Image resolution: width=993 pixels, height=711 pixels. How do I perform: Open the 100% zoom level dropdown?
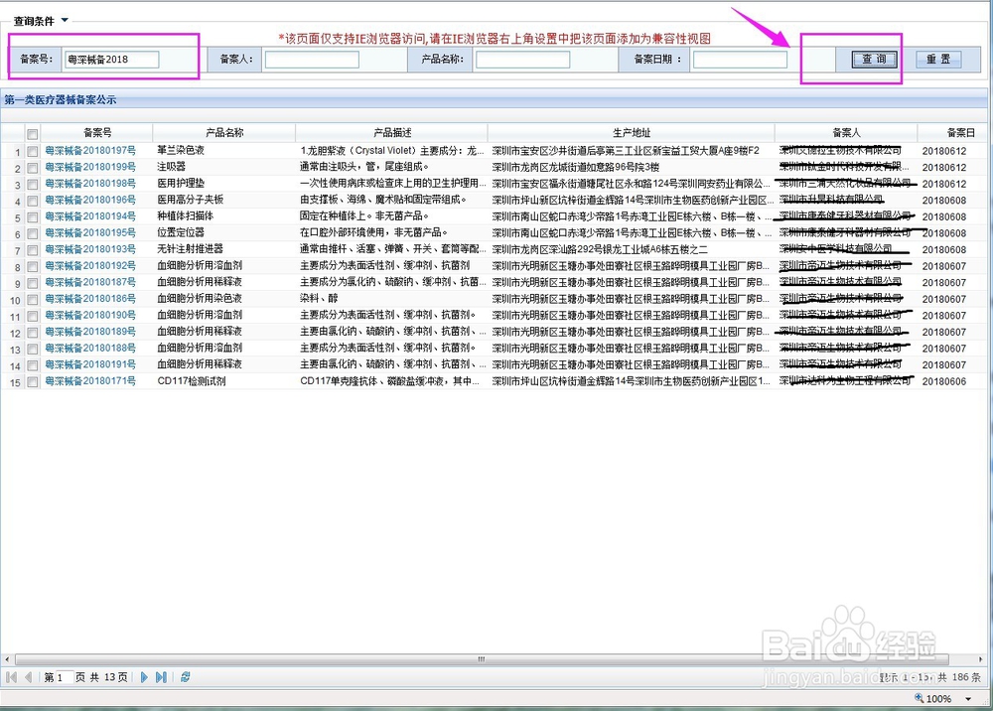(967, 699)
